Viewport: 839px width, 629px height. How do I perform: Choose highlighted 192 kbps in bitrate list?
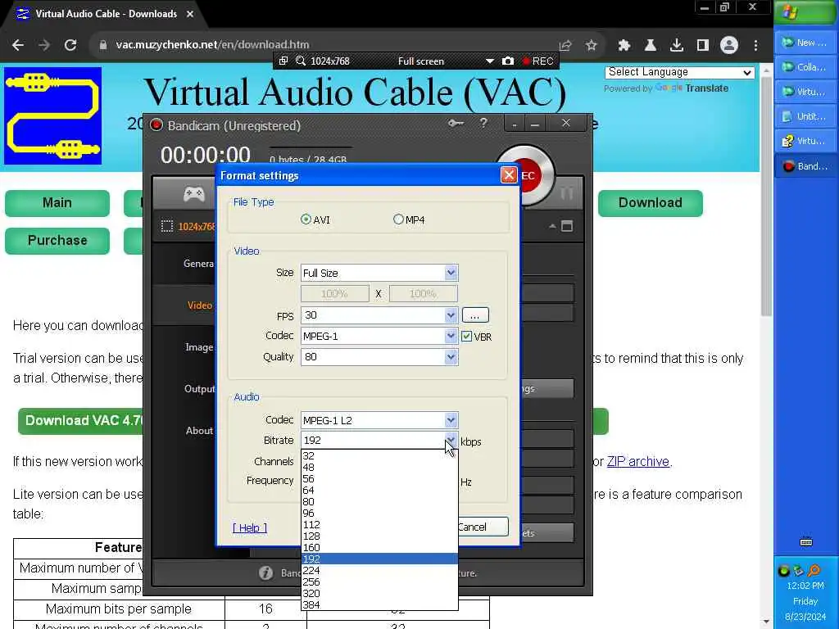click(379, 559)
